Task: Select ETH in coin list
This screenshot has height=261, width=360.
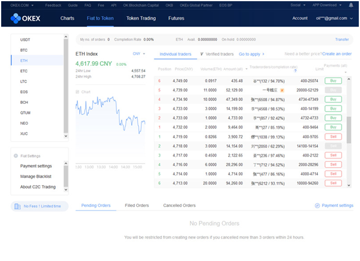Action: [37, 61]
